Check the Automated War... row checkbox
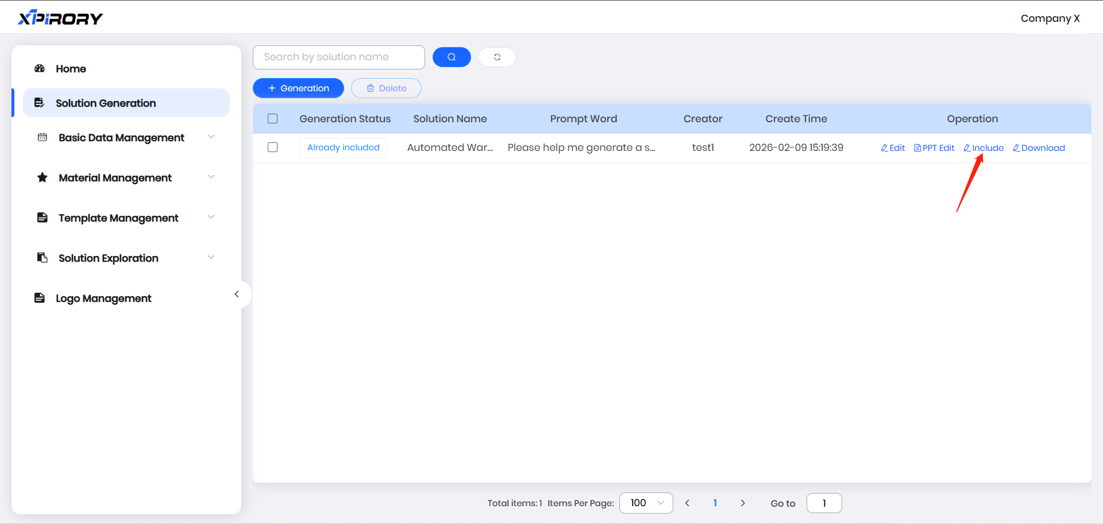Image resolution: width=1103 pixels, height=524 pixels. pos(273,148)
